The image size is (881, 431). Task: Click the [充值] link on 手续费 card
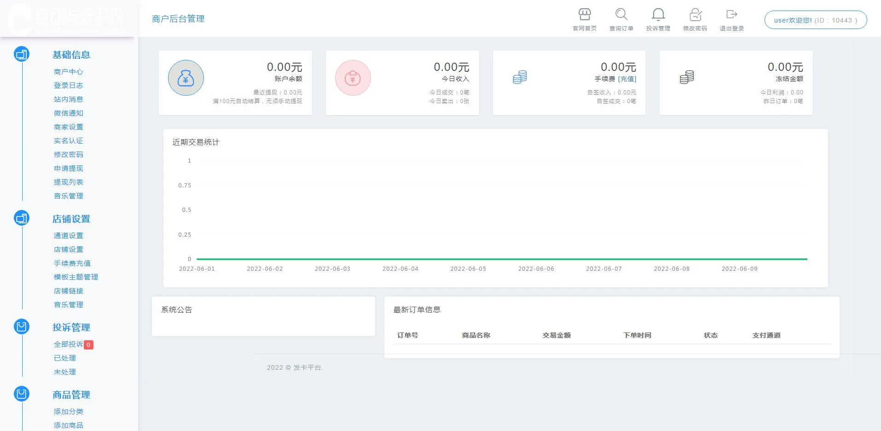[627, 79]
